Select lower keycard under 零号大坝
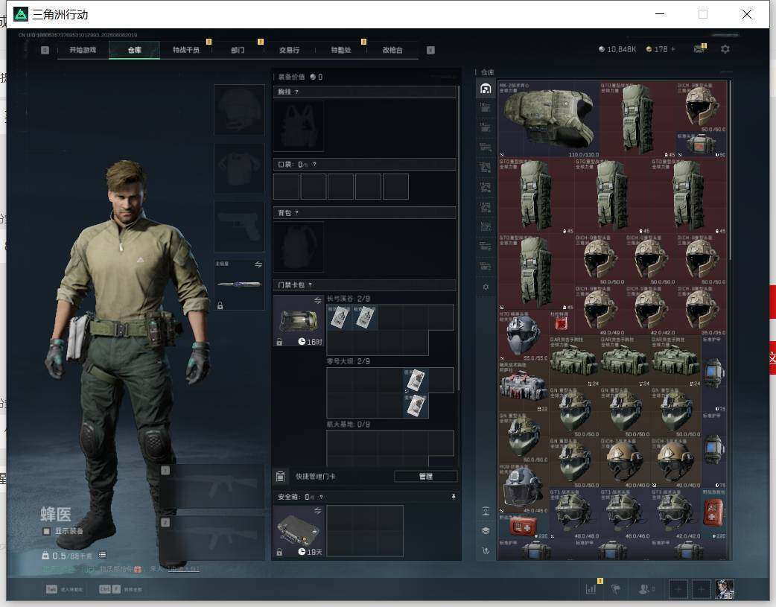The width and height of the screenshot is (776, 607). click(416, 405)
